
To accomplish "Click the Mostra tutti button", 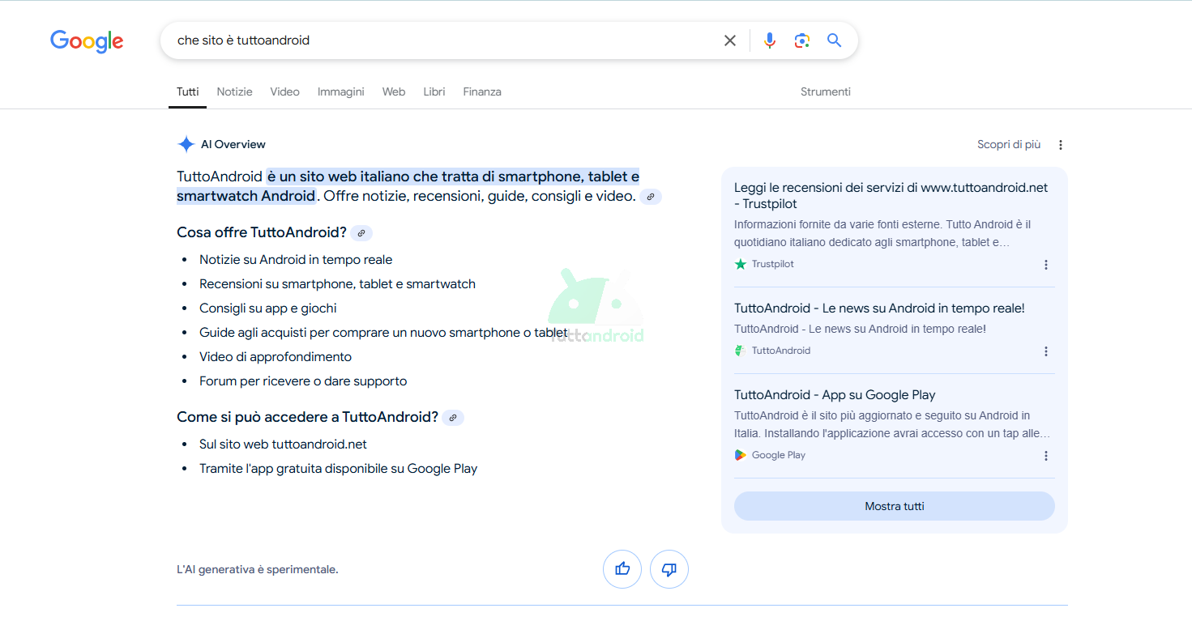I will click(895, 506).
